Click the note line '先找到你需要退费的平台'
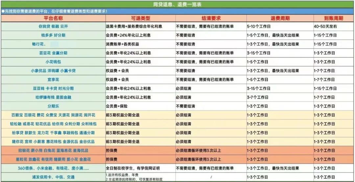Viewport: 355px width, 182px height. pyautogui.click(x=54, y=11)
